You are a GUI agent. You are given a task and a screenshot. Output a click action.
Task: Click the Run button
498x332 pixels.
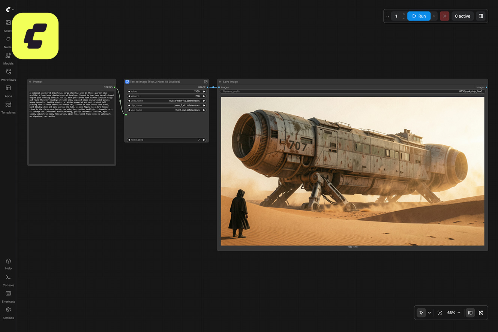coord(419,16)
